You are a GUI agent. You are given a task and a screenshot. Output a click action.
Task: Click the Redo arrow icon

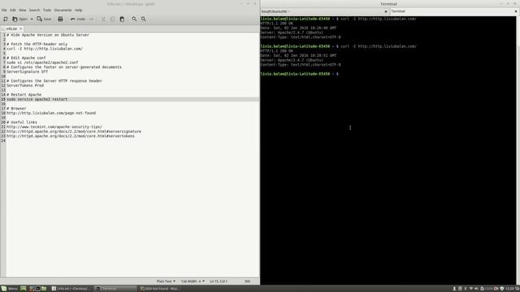92,19
